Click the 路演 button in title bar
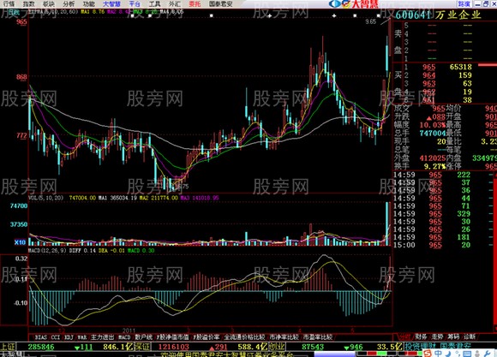This screenshot has width=497, height=357. [x=464, y=3]
